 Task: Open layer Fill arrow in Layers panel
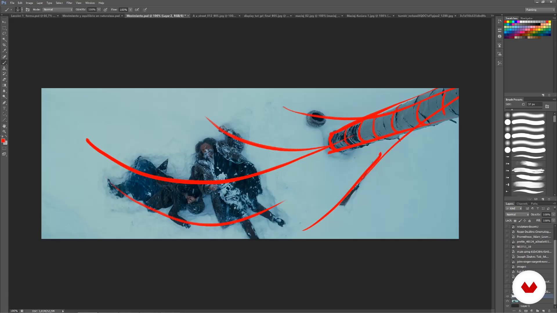[554, 221]
